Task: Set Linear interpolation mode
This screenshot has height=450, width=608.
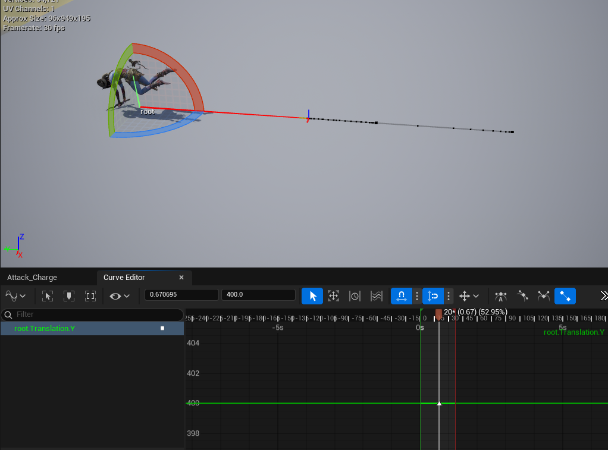Action: (x=565, y=296)
